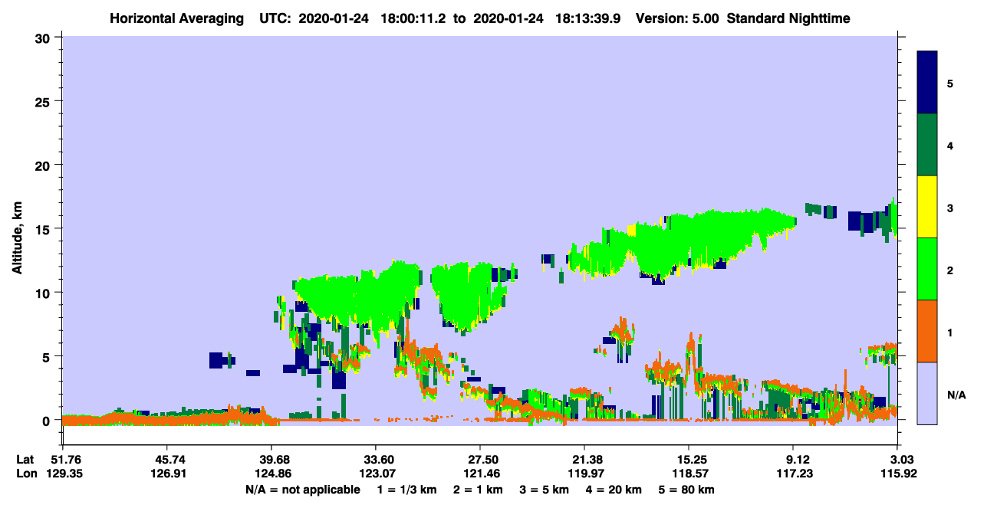Click longitude value 118.57

[x=689, y=474]
